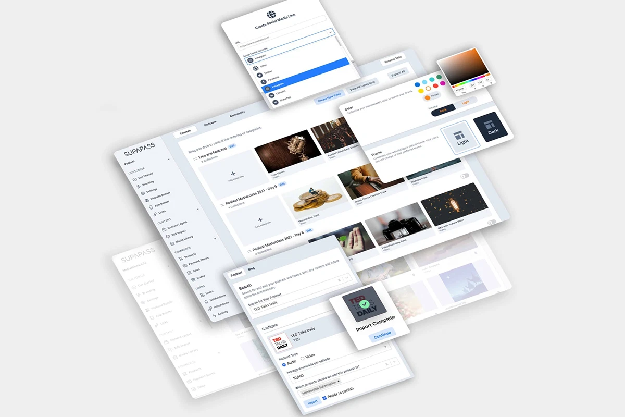The width and height of the screenshot is (625, 417).
Task: Pick the blue brand color swatch
Action: (x=417, y=84)
